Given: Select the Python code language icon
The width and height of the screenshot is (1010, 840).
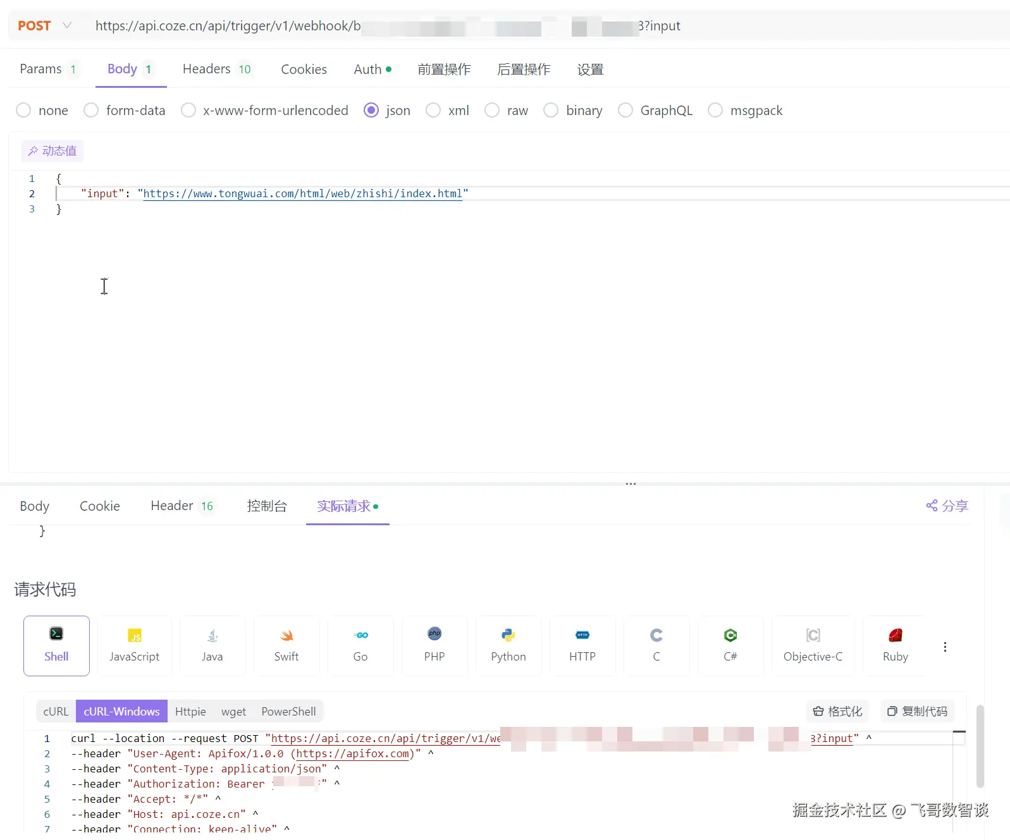Looking at the screenshot, I should click(x=508, y=645).
